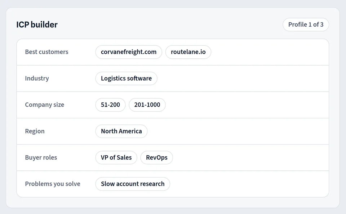Select the VP of Sales role chip
This screenshot has height=214, width=346.
pyautogui.click(x=116, y=157)
